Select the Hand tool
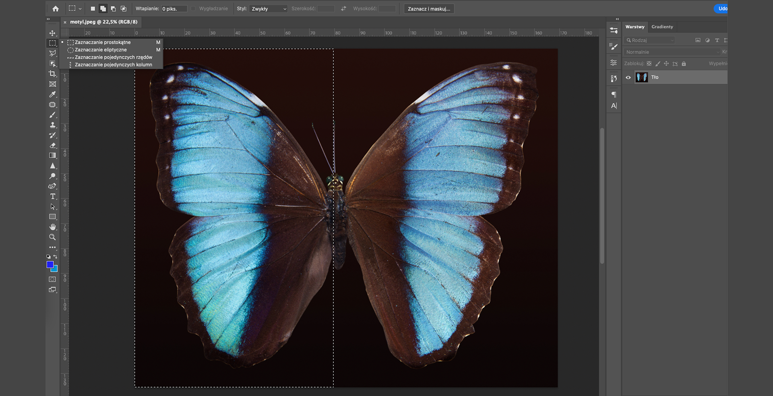773x396 pixels. pos(52,227)
